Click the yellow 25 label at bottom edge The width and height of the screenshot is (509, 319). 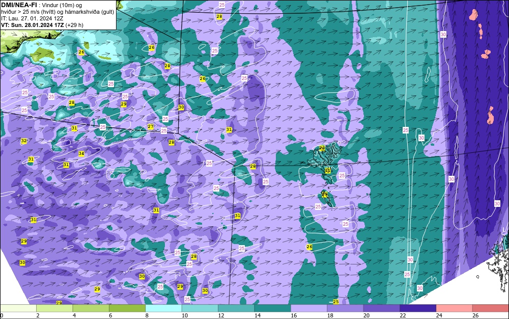click(x=336, y=302)
